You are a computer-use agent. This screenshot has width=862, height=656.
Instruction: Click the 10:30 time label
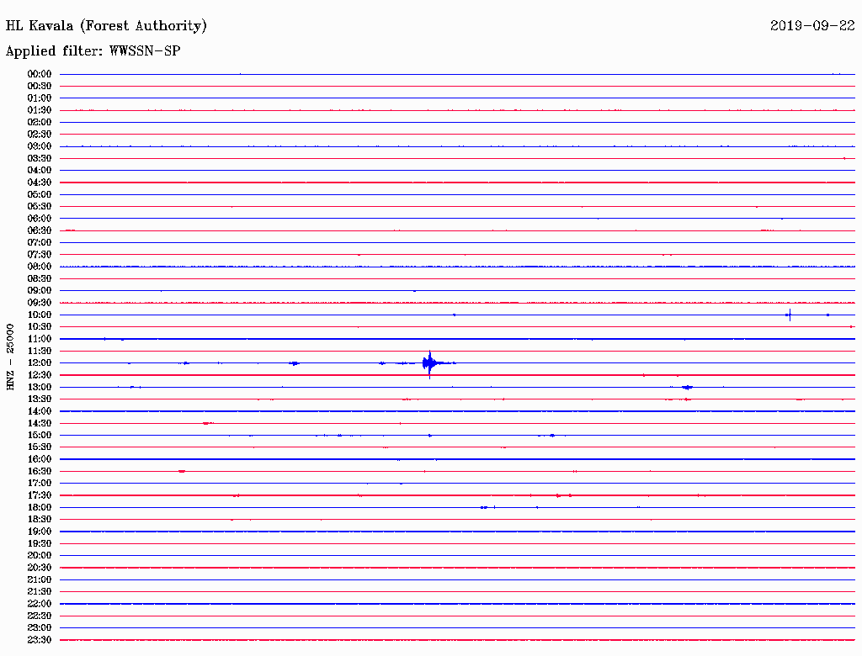40,326
